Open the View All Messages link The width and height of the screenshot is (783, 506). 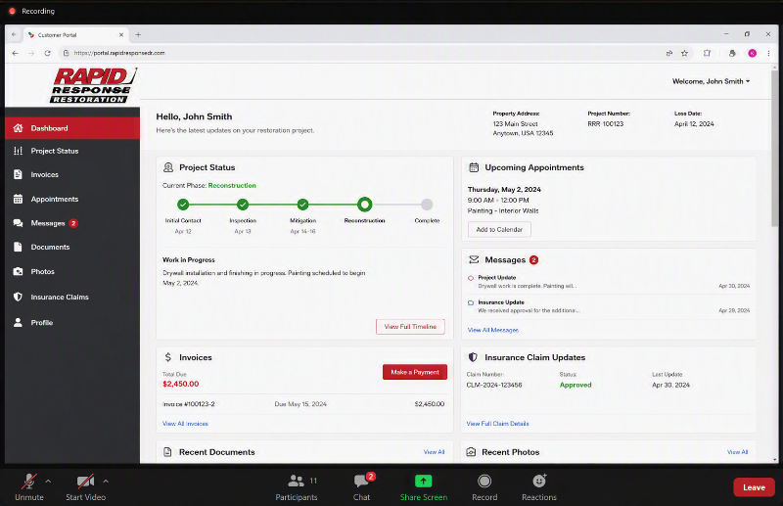pos(493,330)
